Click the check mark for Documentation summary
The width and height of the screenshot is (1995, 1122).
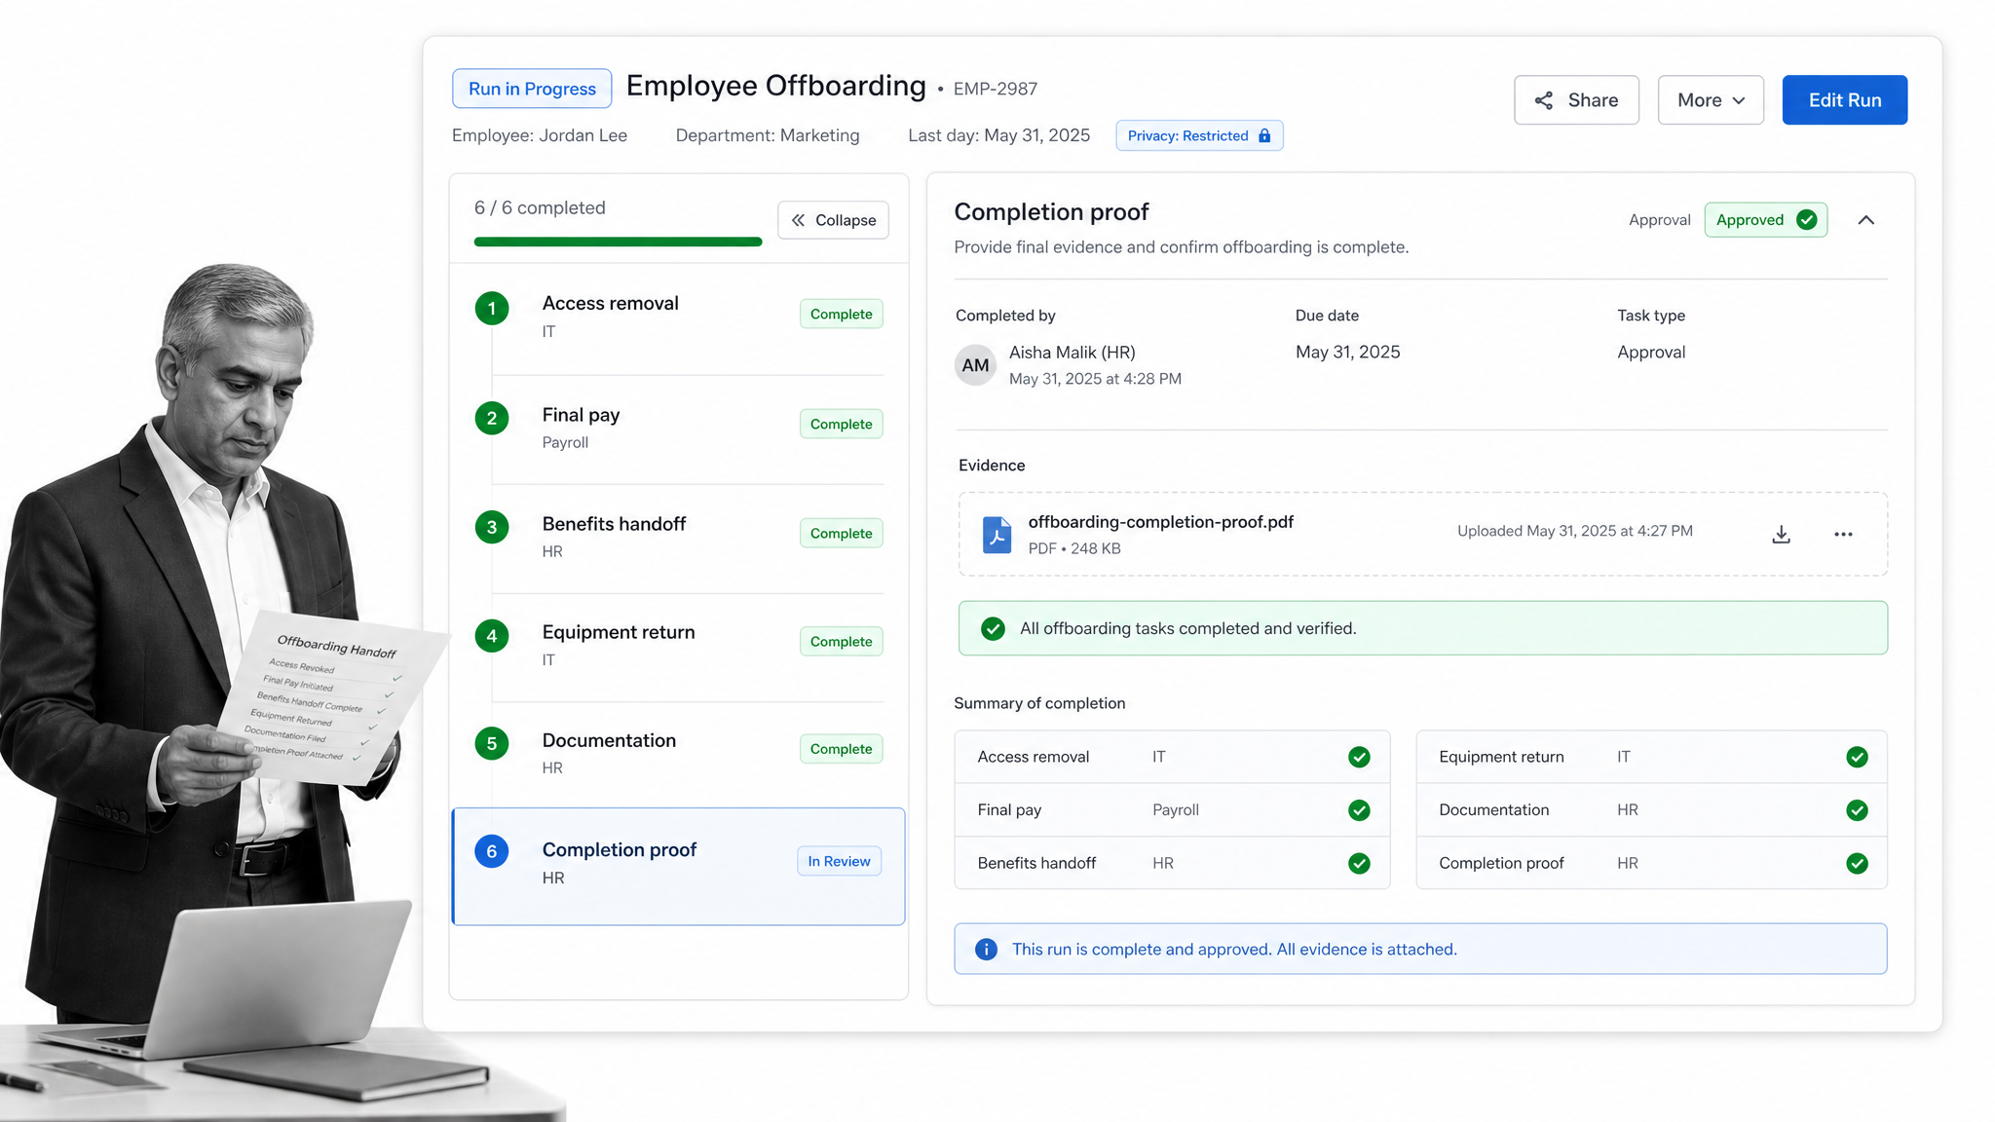(1857, 810)
